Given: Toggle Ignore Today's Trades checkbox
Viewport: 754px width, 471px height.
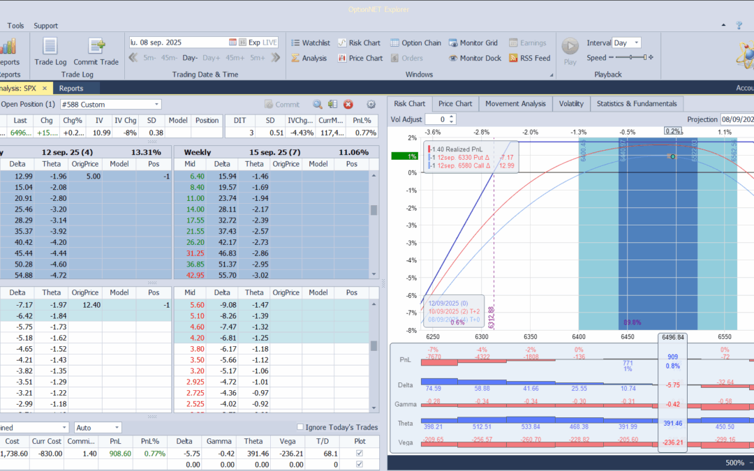Looking at the screenshot, I should tap(300, 427).
